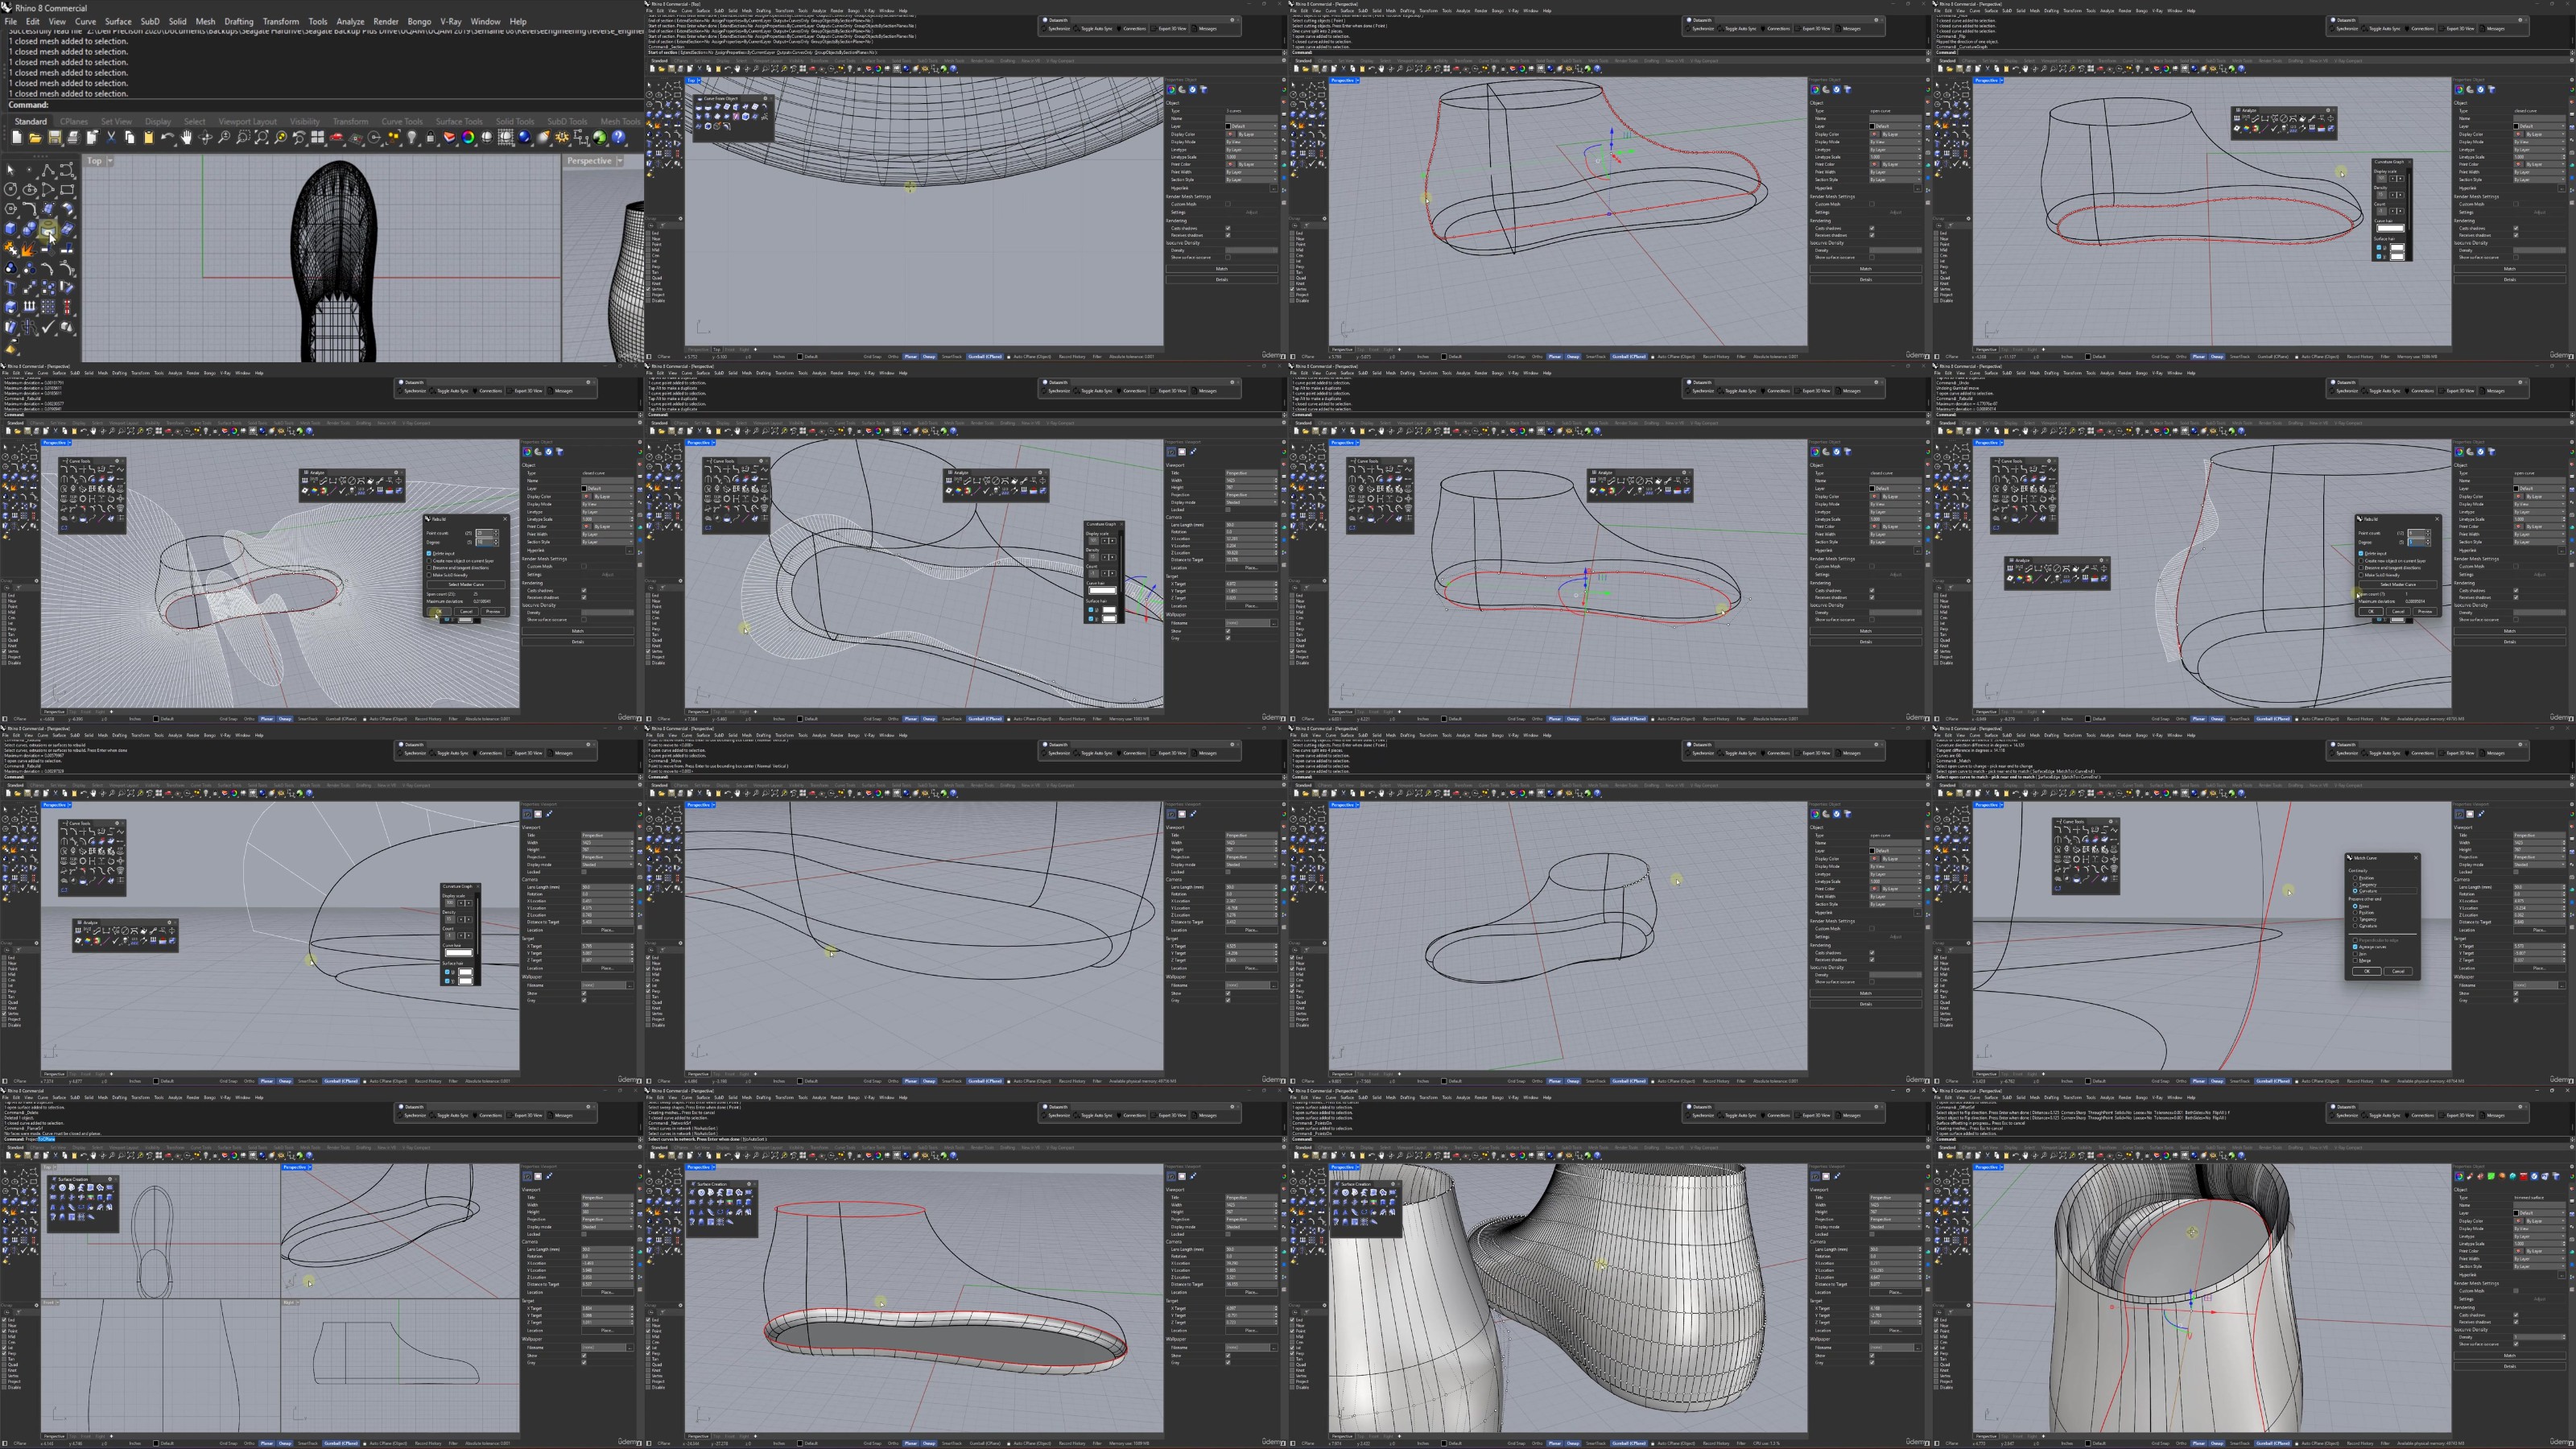Click blue Help question-mark in large top-left toolbar
Viewport: 2576px width, 1449px height.
(x=619, y=137)
